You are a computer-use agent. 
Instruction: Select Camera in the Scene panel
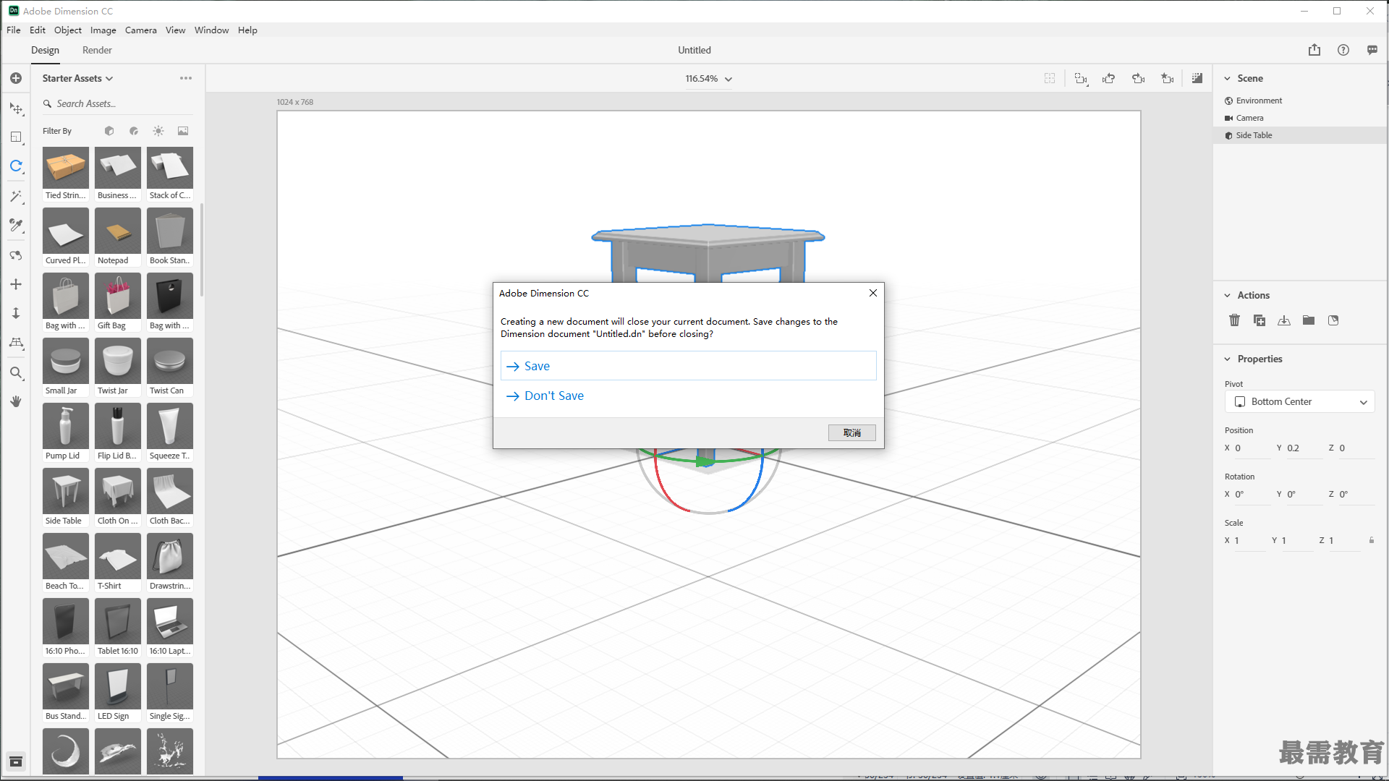pos(1300,118)
